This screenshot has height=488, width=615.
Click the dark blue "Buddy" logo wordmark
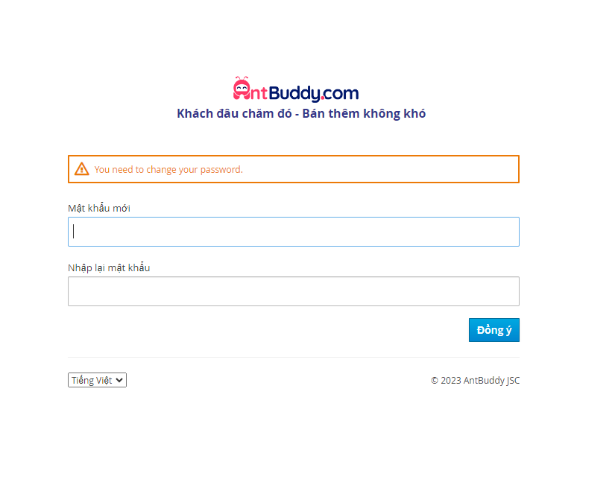[x=294, y=94]
